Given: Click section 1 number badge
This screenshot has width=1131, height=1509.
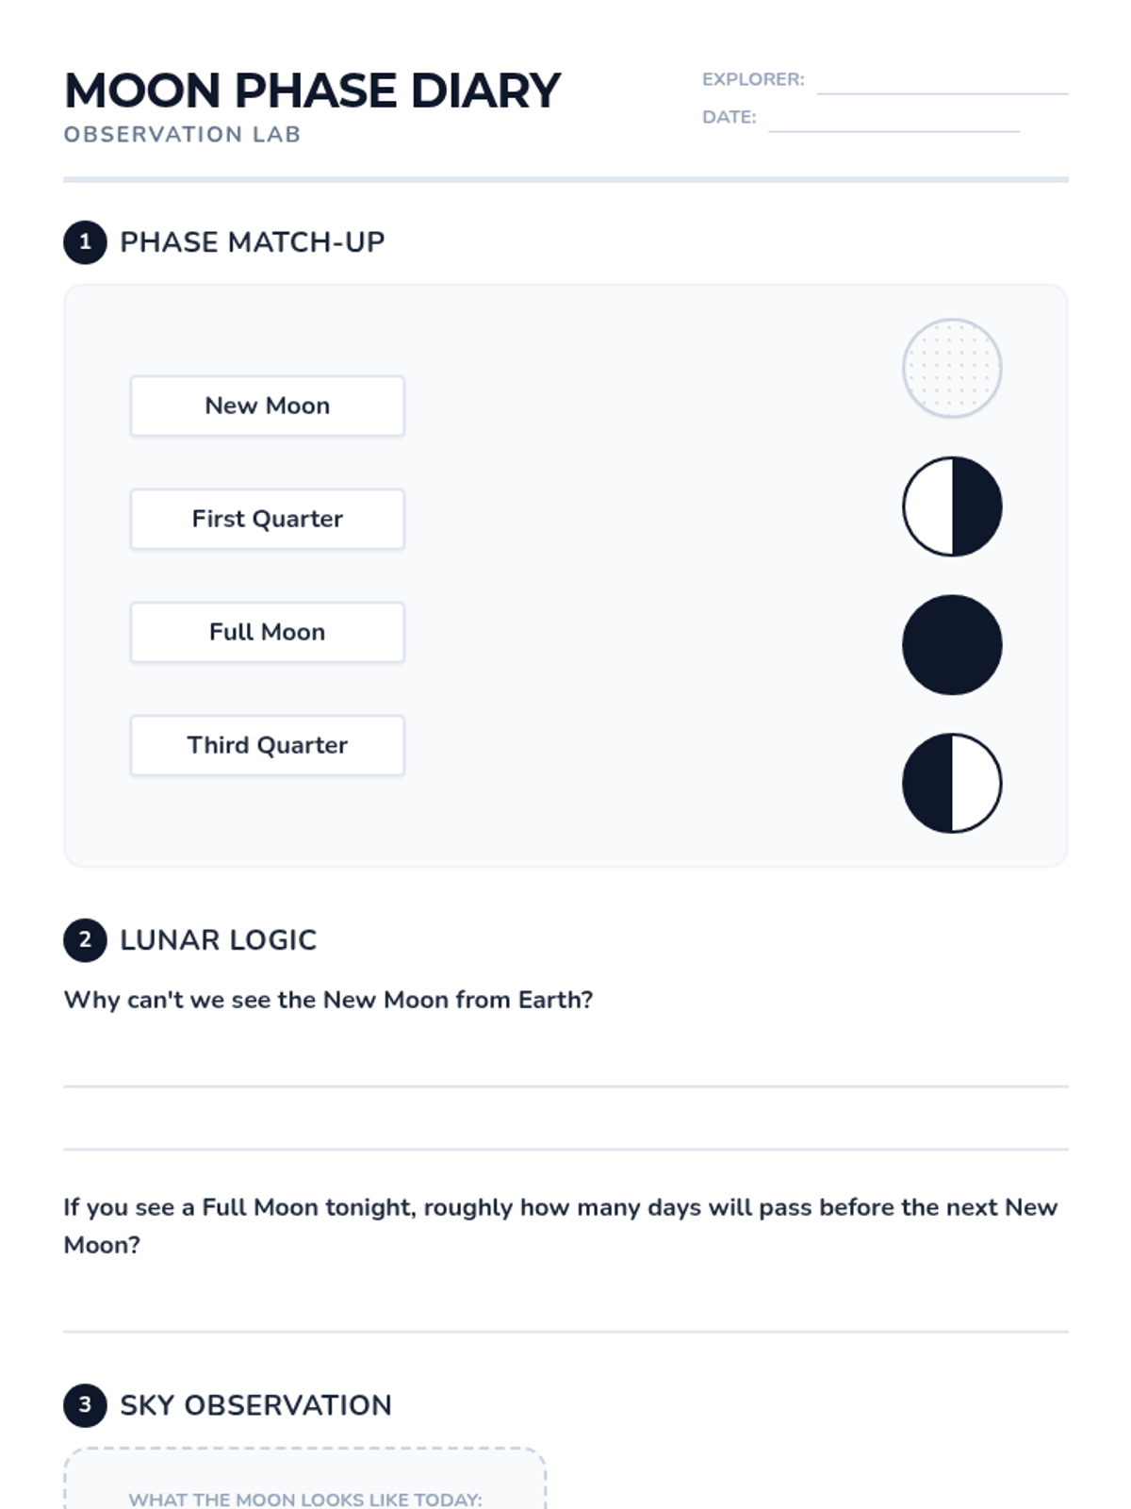Looking at the screenshot, I should pos(85,242).
